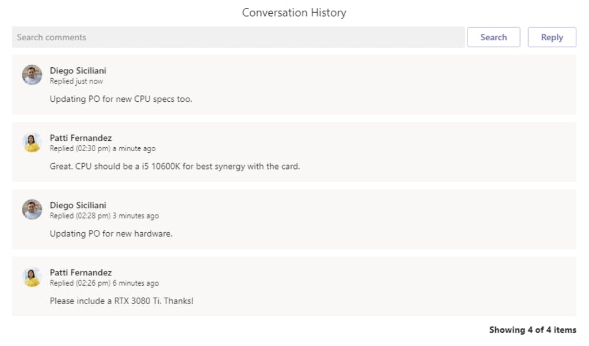Click the "Replied just now" timestamp
The width and height of the screenshot is (589, 346).
pos(77,81)
